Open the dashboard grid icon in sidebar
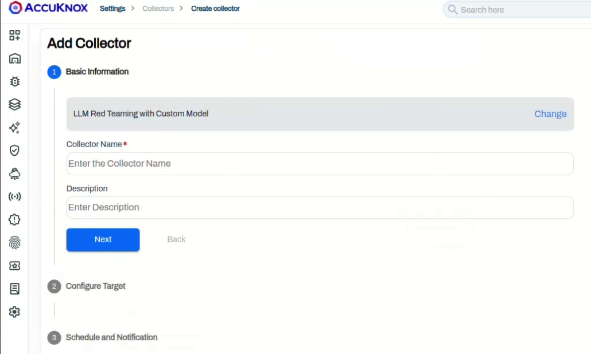 pyautogui.click(x=15, y=36)
